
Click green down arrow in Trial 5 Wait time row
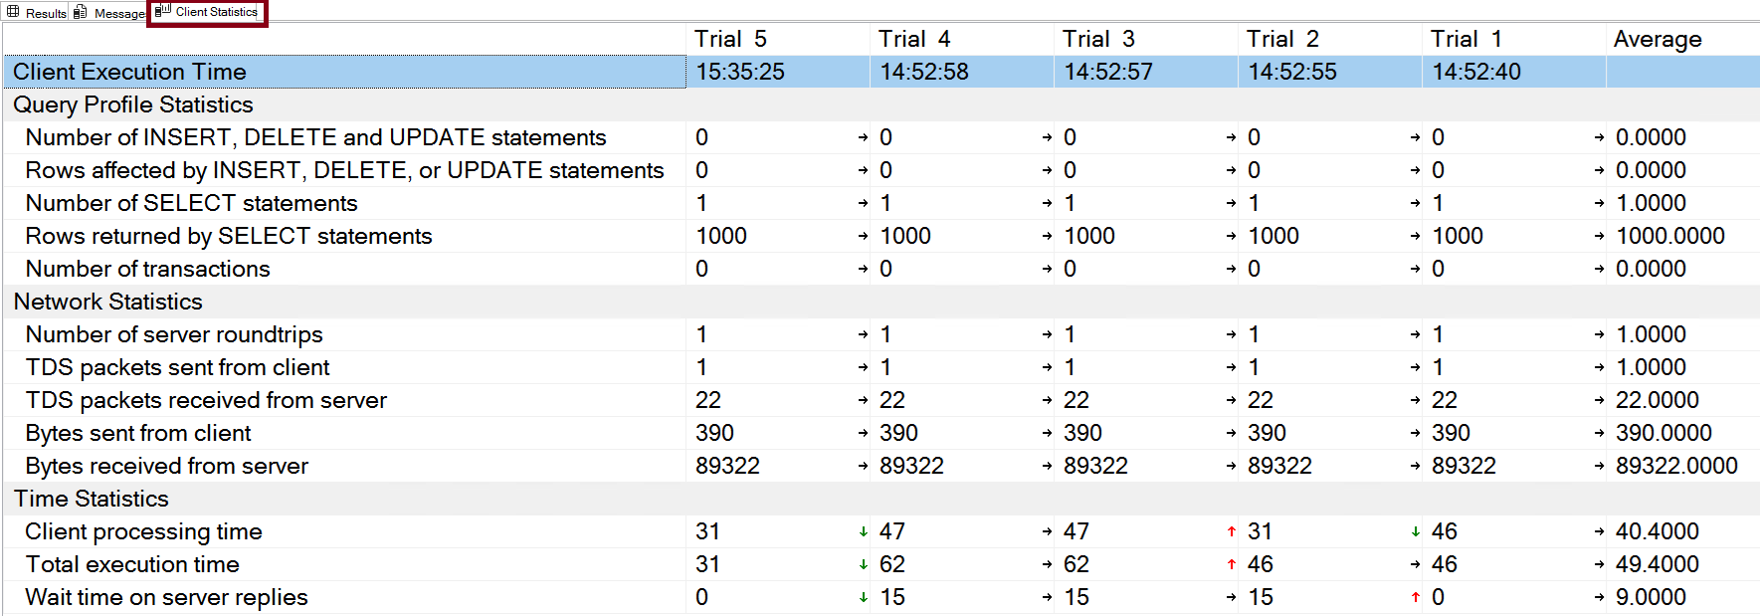tap(863, 598)
